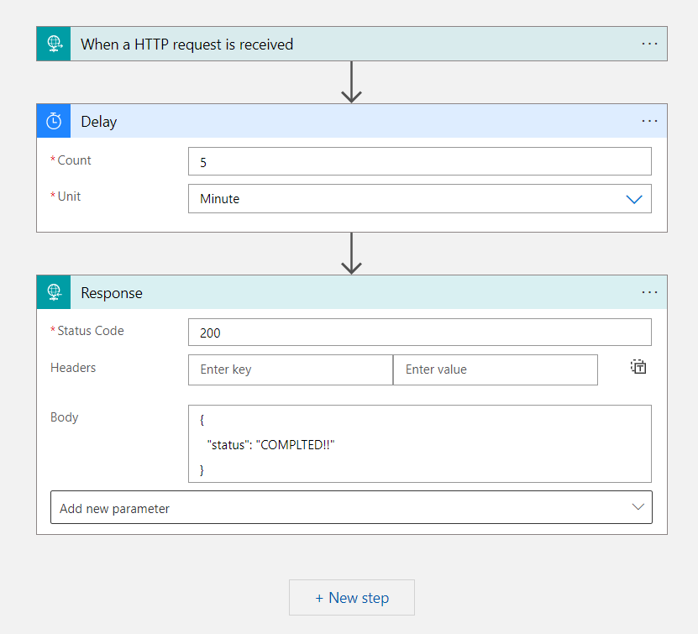Switch Headers to text mode icon

coord(638,367)
